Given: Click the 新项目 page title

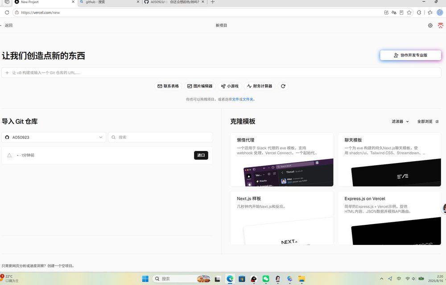Looking at the screenshot, I should pyautogui.click(x=221, y=25).
